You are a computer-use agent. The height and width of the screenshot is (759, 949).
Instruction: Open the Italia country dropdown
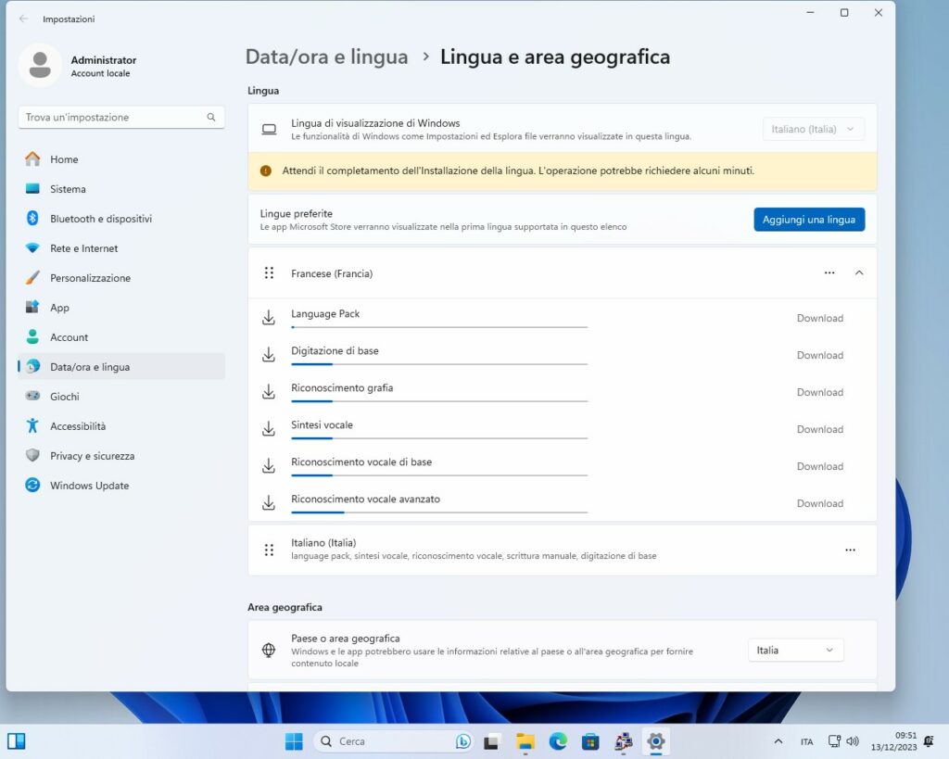point(795,651)
